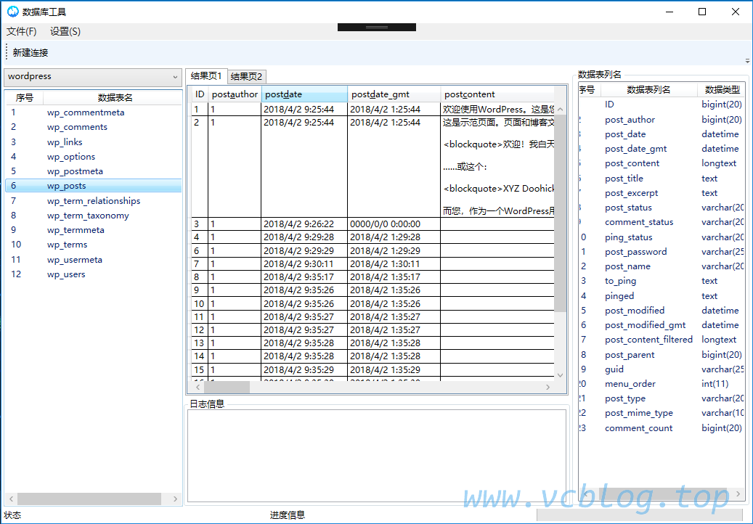Click the postdate_gmt cell 2018/4/2 1:30:11

394,264
